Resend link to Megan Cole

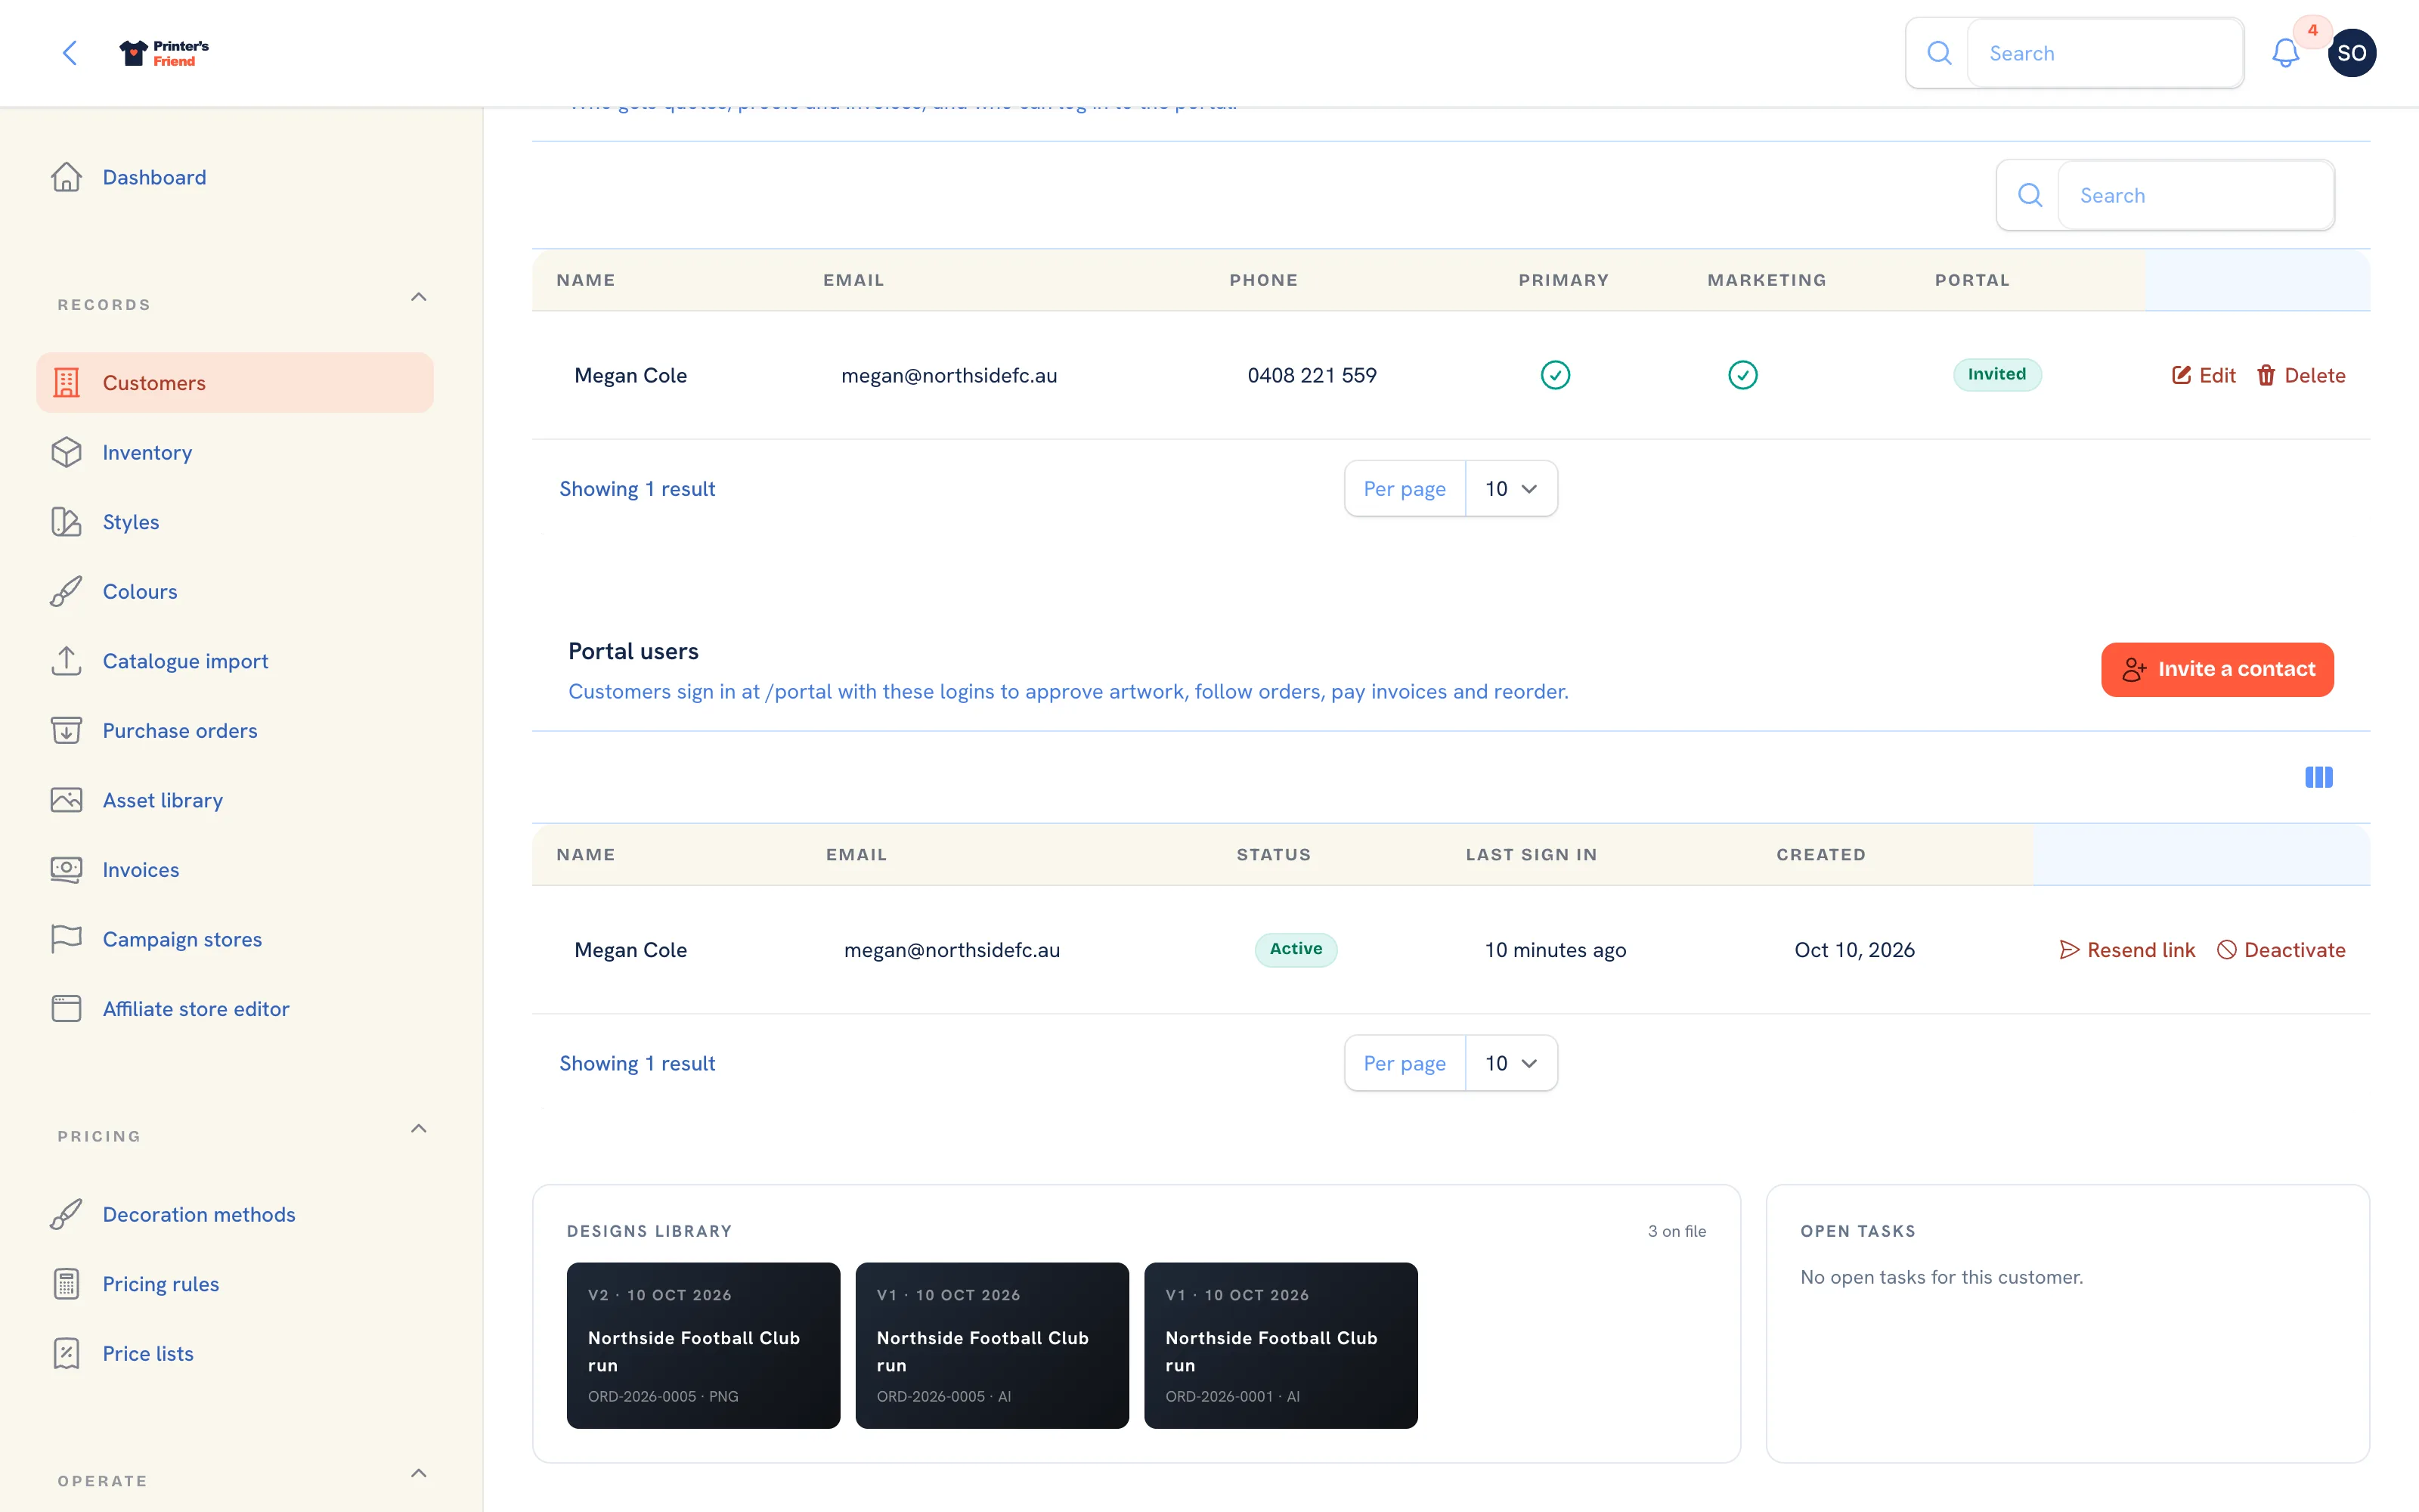click(2127, 950)
